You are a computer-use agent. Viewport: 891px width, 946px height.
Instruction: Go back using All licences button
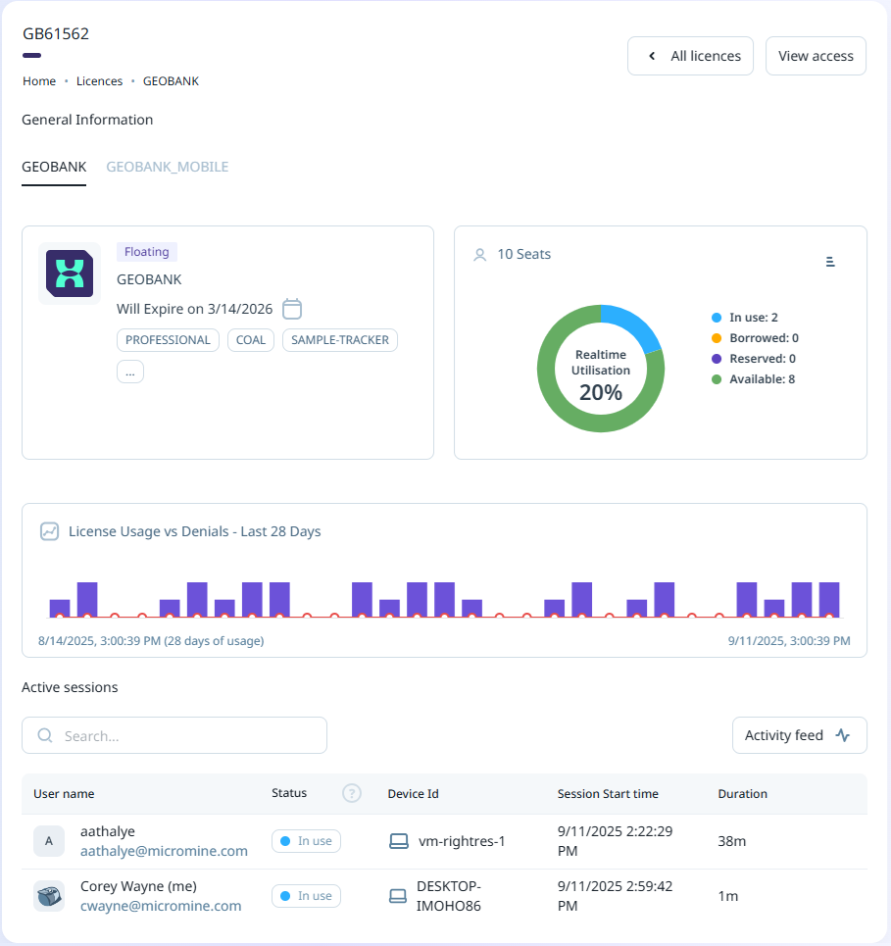[690, 56]
